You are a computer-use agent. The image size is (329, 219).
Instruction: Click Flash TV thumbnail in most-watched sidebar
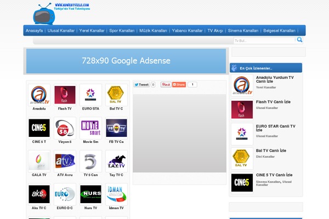(242, 109)
